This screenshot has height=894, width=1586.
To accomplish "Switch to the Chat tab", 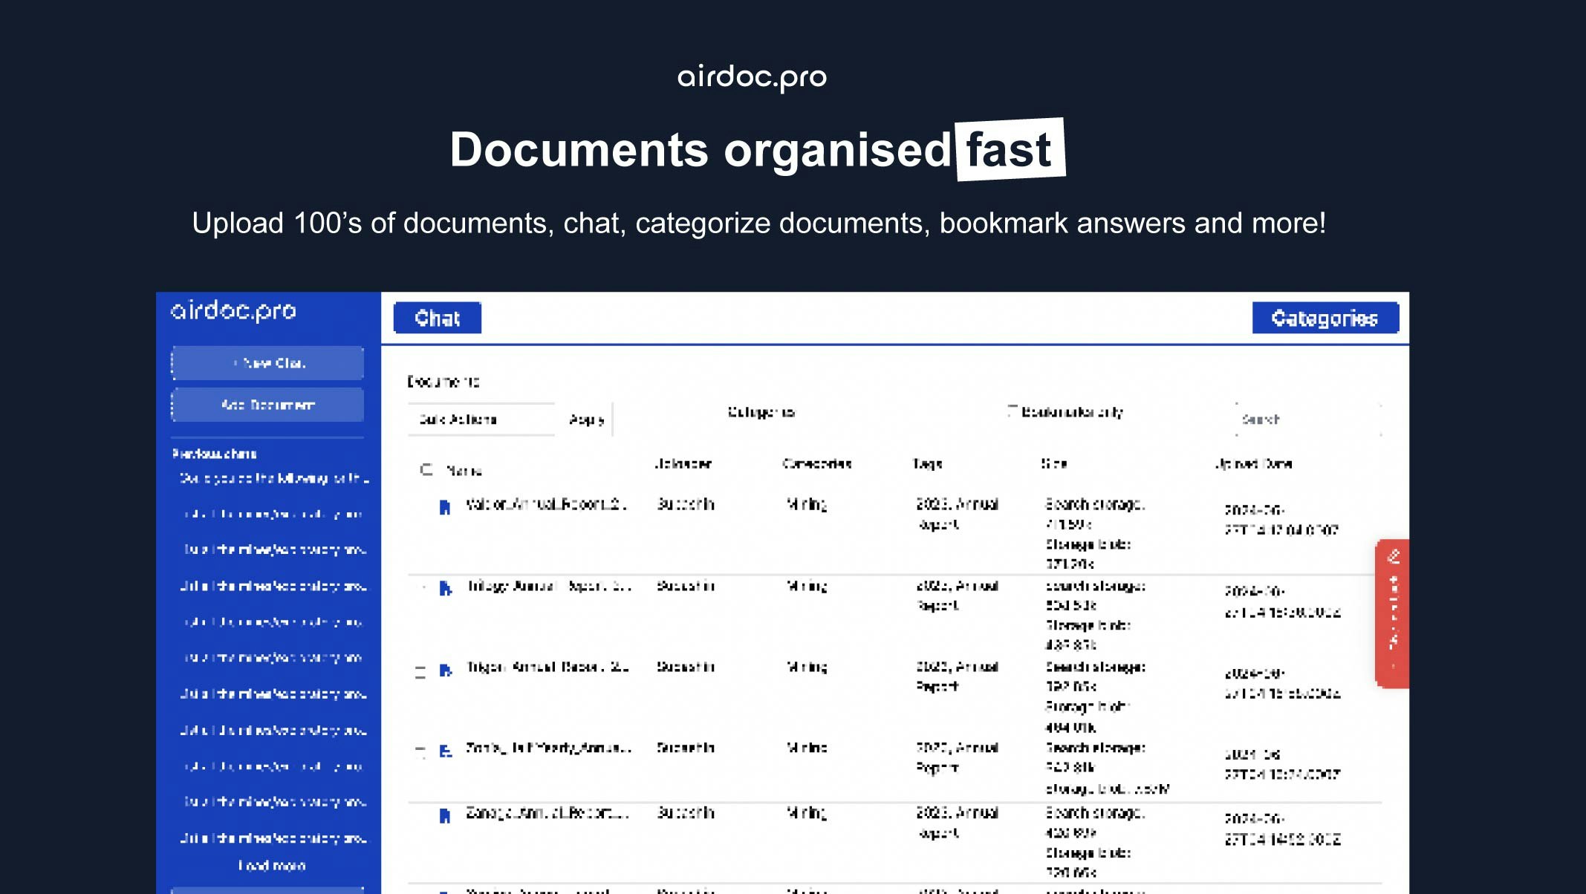I will click(x=437, y=318).
